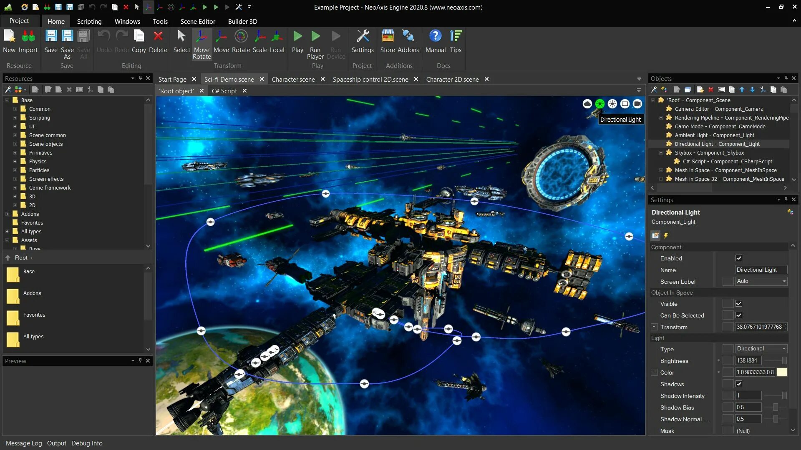The width and height of the screenshot is (801, 450).
Task: Click the Import resource icon
Action: coord(28,37)
